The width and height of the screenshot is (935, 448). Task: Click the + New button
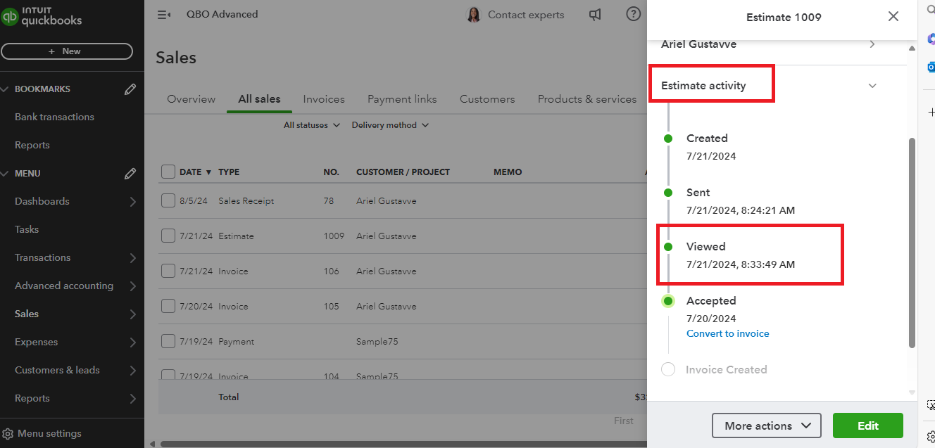[x=67, y=51]
